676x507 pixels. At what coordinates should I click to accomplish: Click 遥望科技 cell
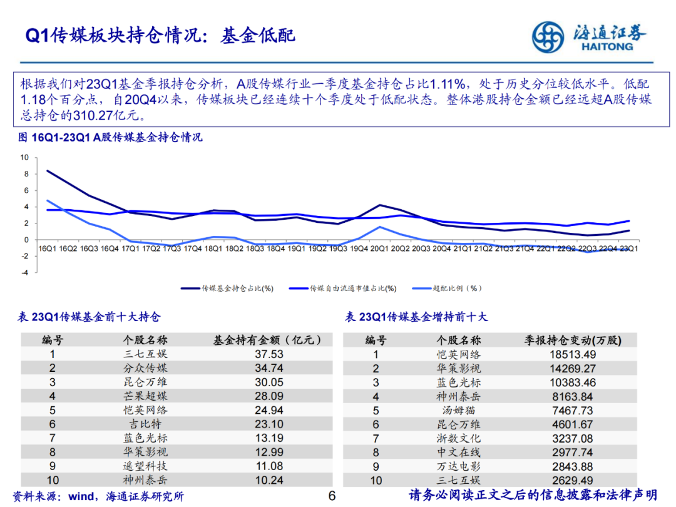145,466
